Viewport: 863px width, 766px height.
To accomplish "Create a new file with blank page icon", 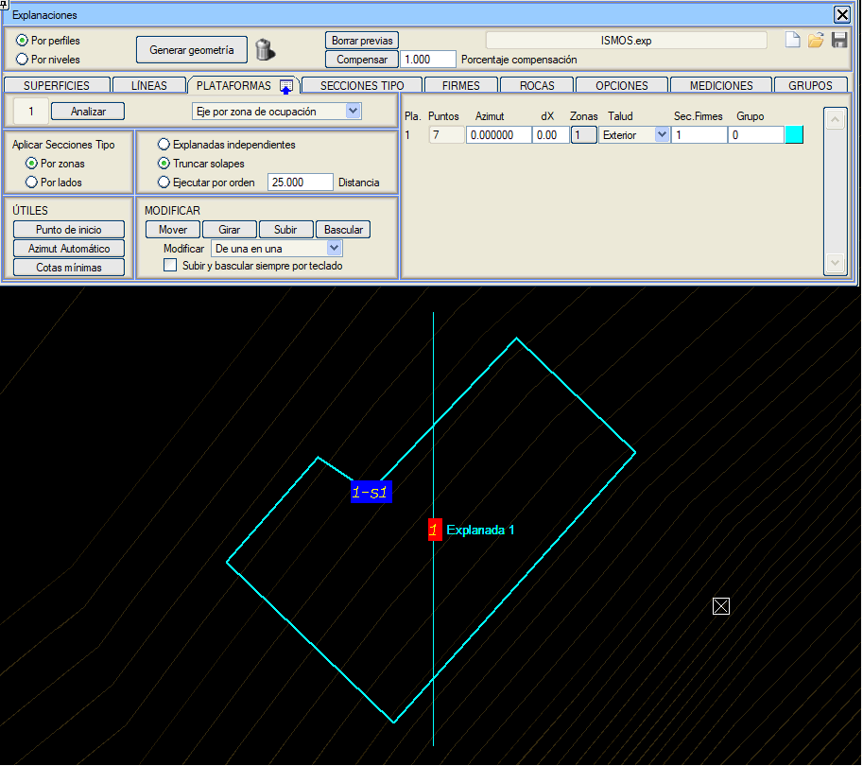I will pos(792,41).
